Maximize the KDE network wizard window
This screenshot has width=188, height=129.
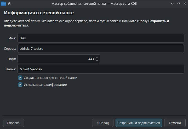tap(179, 4)
